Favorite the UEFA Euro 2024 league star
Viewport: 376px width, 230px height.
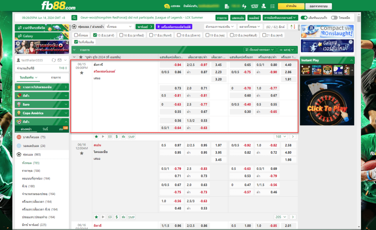point(81,57)
